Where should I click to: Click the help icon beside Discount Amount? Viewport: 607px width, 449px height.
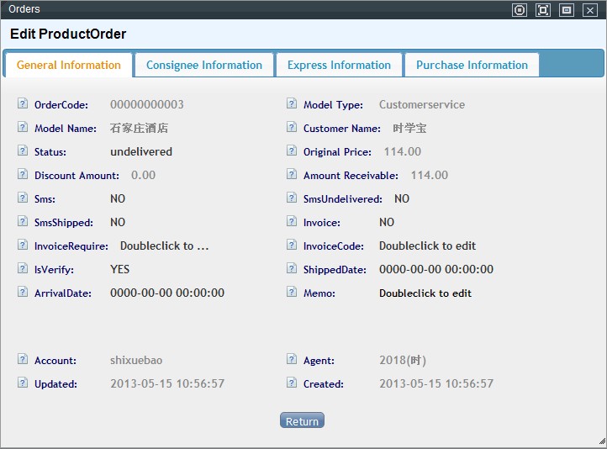(x=23, y=175)
